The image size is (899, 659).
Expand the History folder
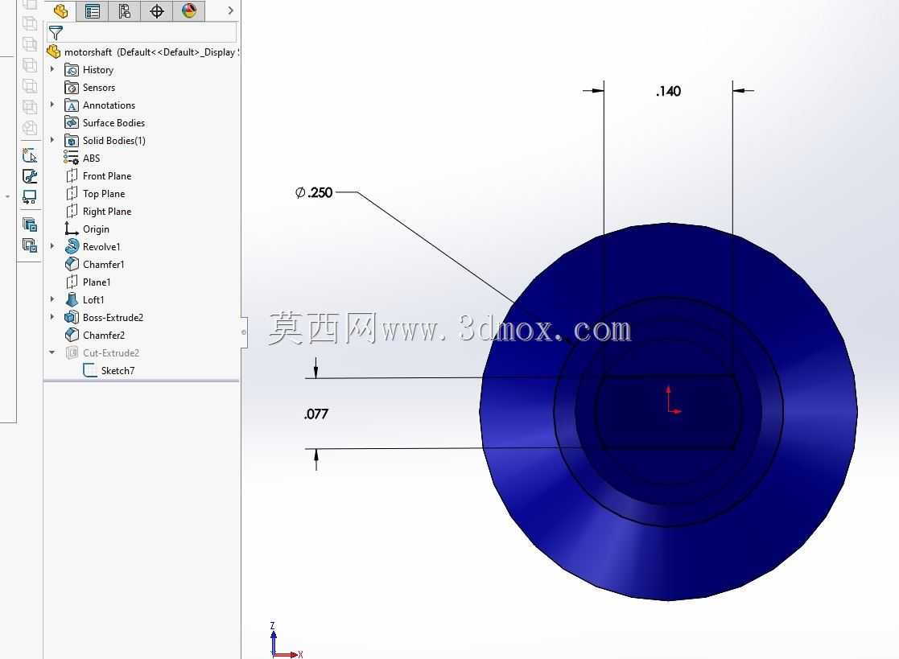52,69
